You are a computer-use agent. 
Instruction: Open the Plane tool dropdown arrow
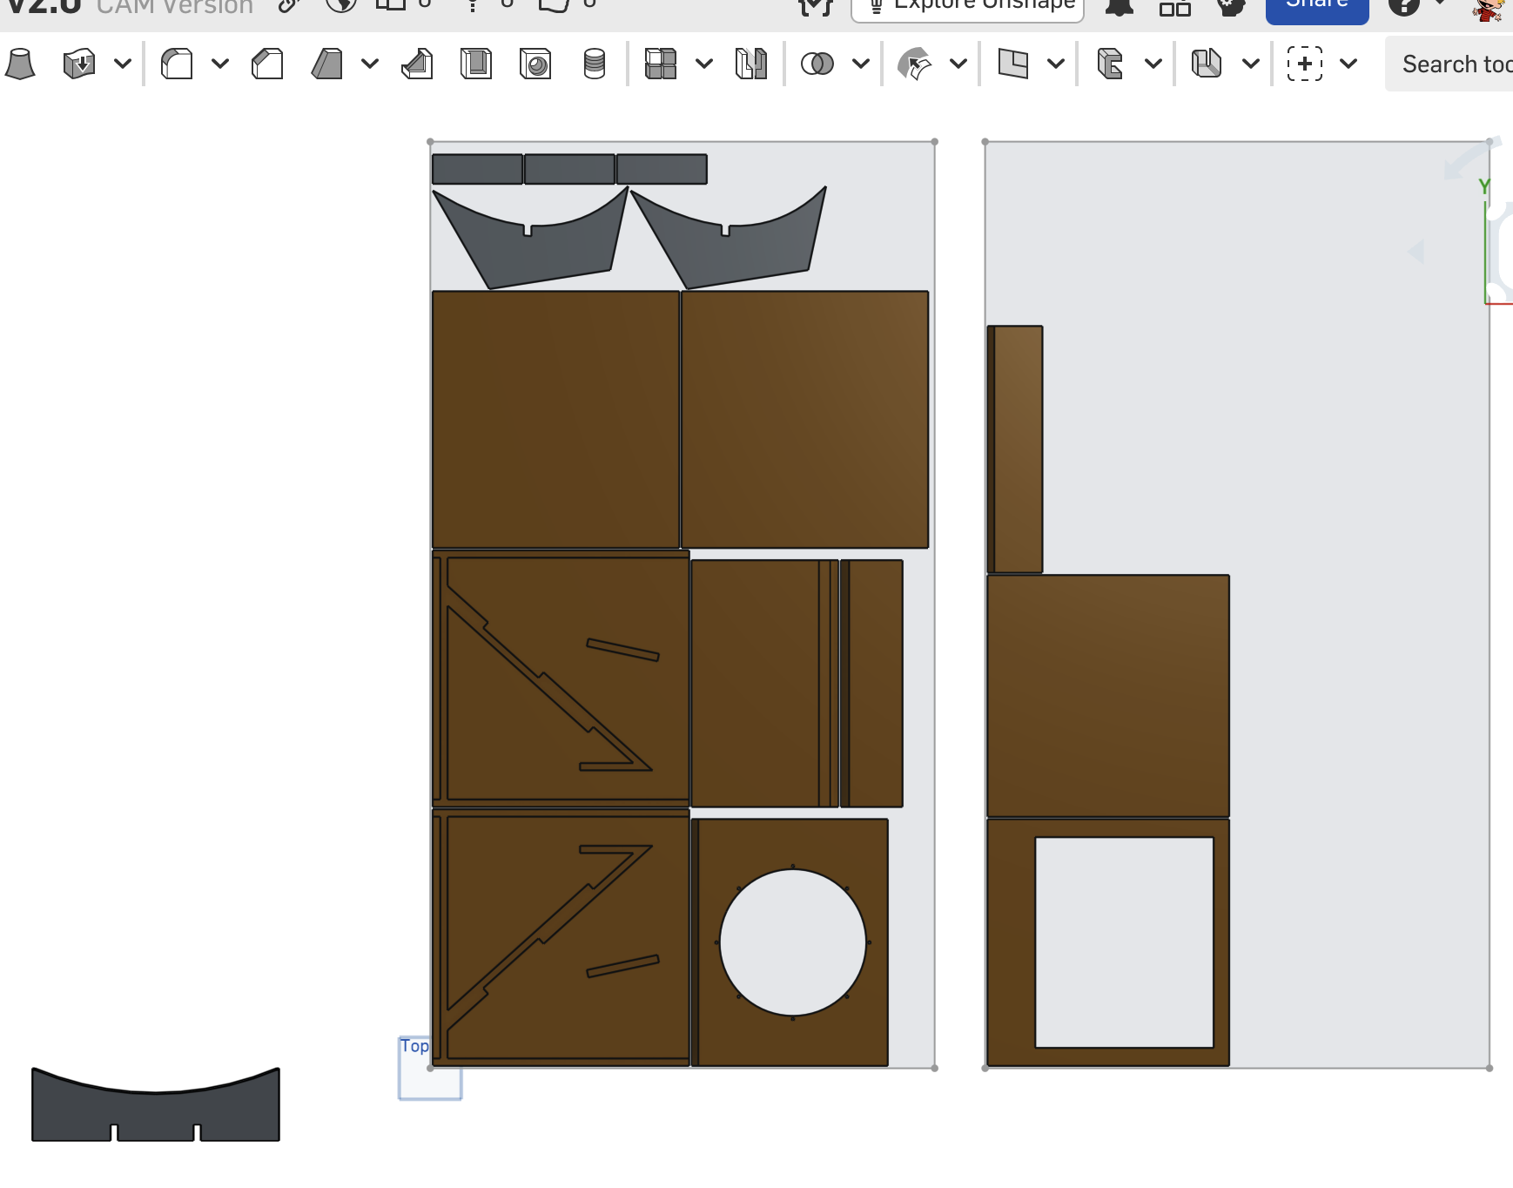pyautogui.click(x=1056, y=64)
